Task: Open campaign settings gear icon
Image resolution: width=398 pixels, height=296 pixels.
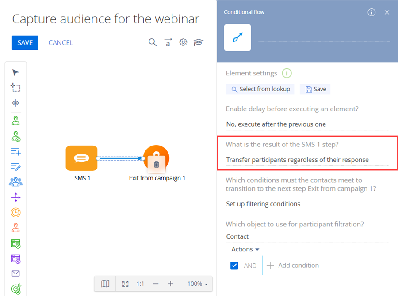Action: (x=183, y=42)
